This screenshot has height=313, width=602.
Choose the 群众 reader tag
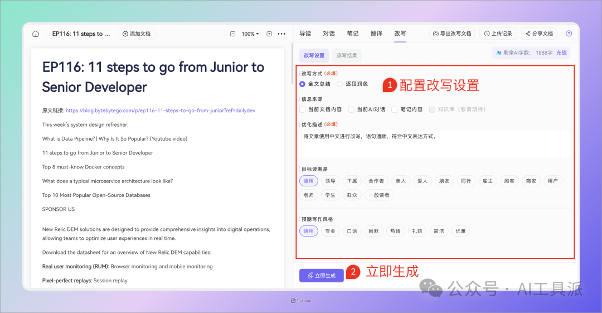(x=352, y=195)
